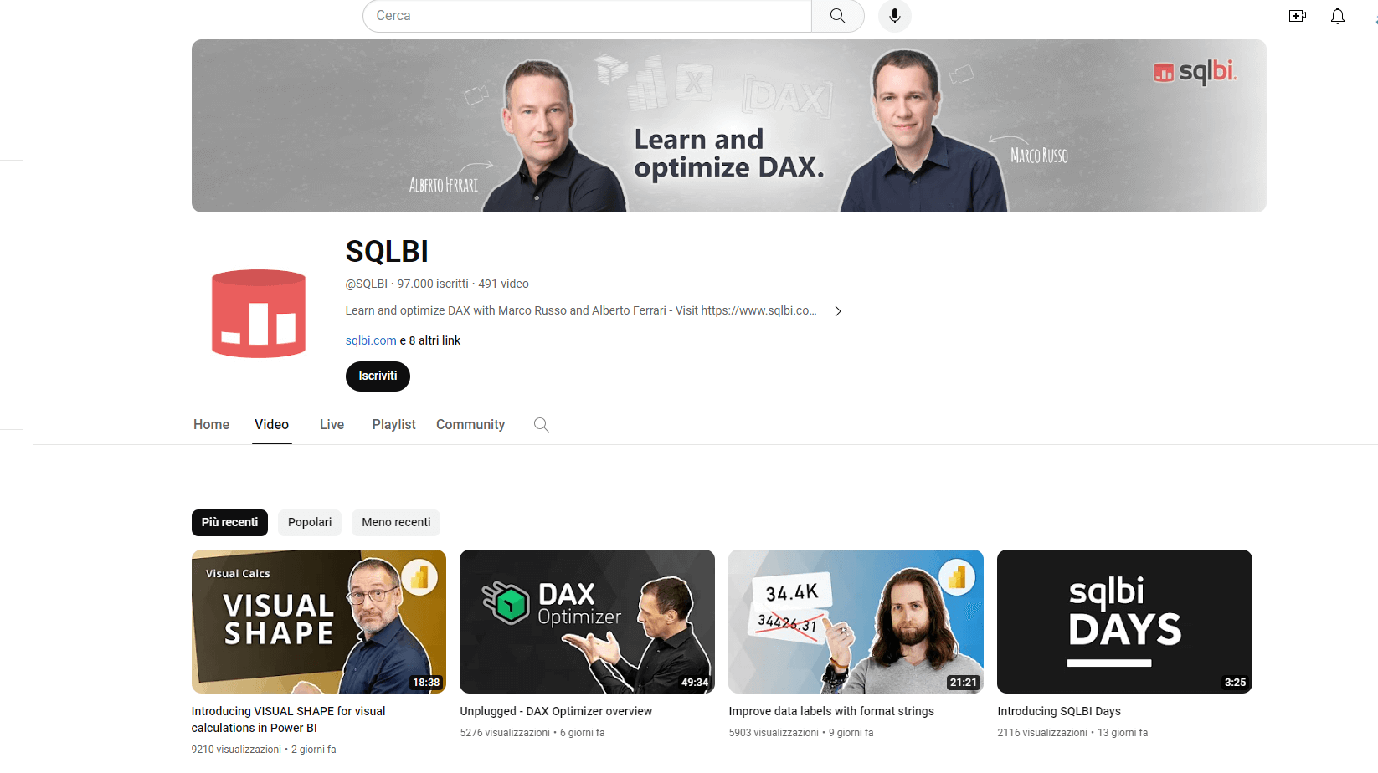Open the create video icon

[x=1298, y=16]
